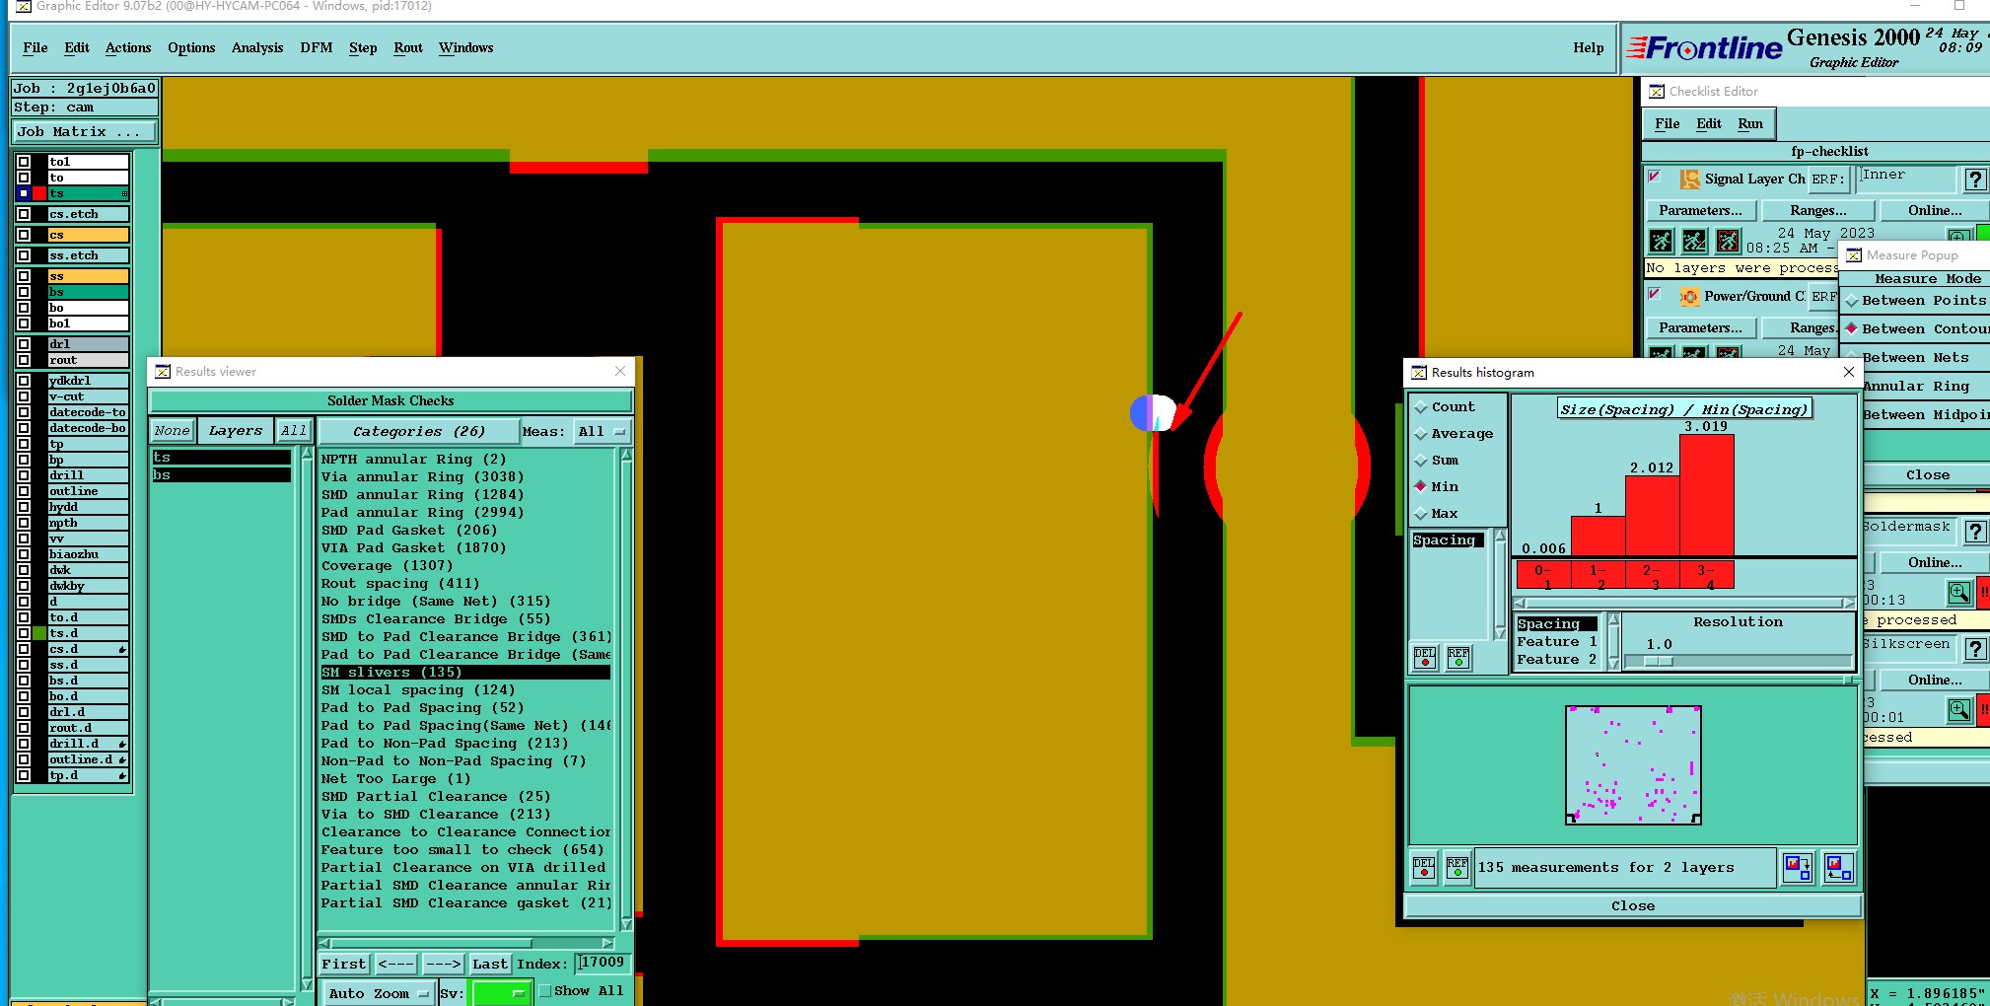The width and height of the screenshot is (1990, 1006).
Task: Open the Help menu
Action: pyautogui.click(x=1588, y=47)
